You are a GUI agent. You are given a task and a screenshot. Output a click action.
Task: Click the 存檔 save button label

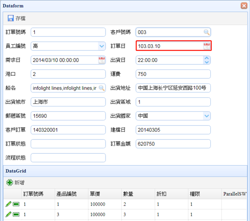coord(21,18)
